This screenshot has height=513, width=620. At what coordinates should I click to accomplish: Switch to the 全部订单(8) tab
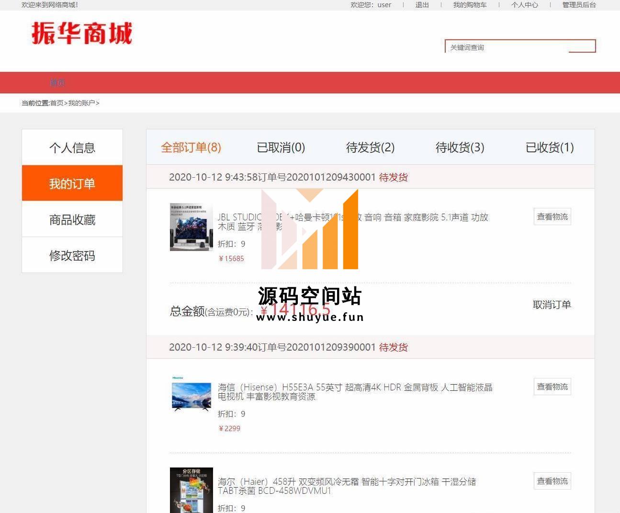click(191, 148)
